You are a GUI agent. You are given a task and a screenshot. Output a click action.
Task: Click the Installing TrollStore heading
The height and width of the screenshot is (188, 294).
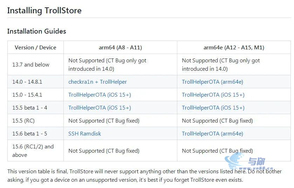pos(44,11)
